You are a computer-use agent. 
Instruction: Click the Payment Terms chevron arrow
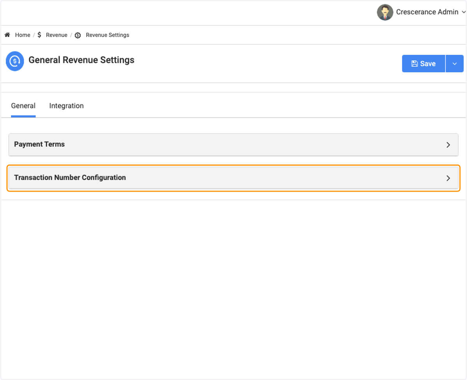coord(448,145)
